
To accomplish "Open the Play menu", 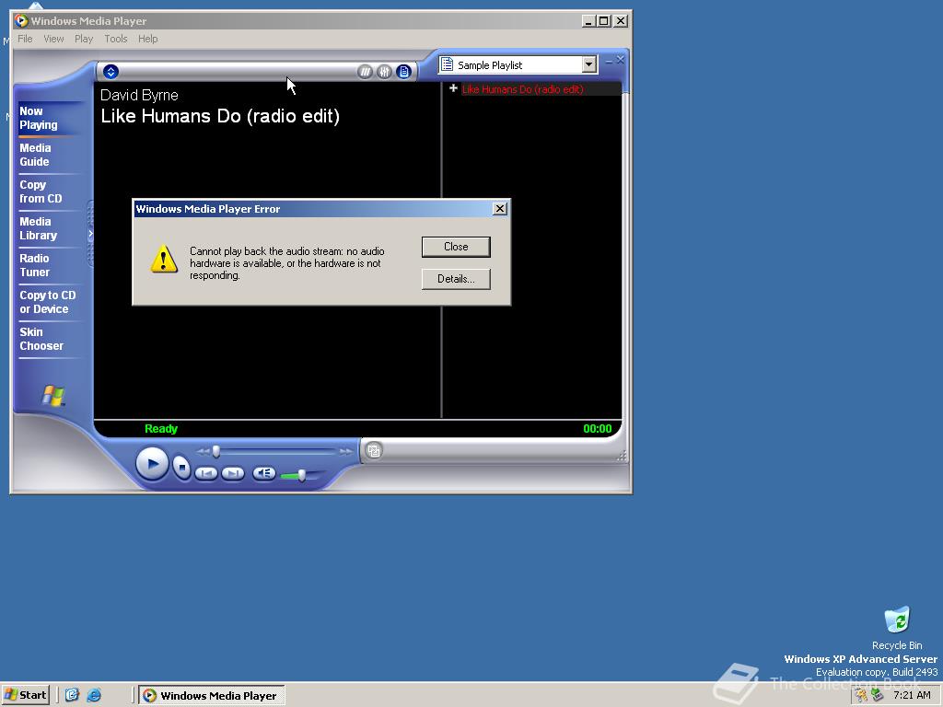I will pos(84,39).
